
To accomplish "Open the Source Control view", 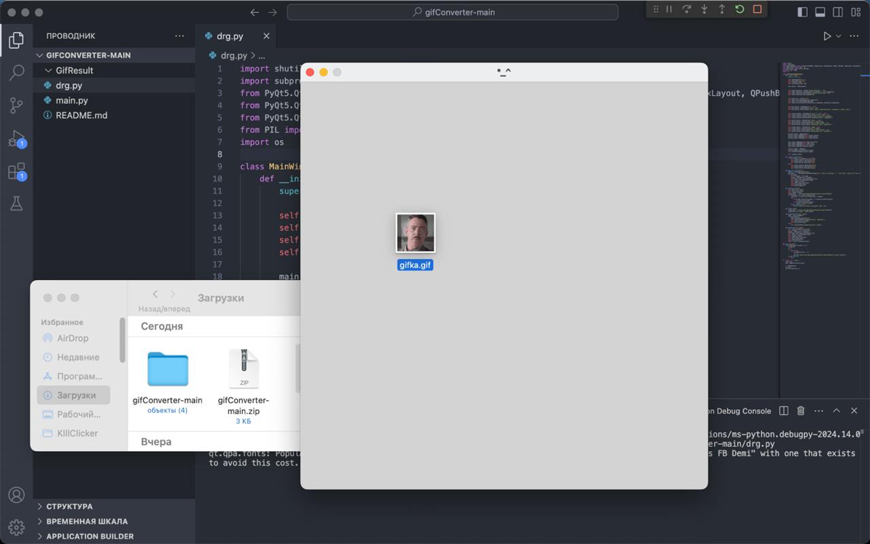I will click(16, 105).
